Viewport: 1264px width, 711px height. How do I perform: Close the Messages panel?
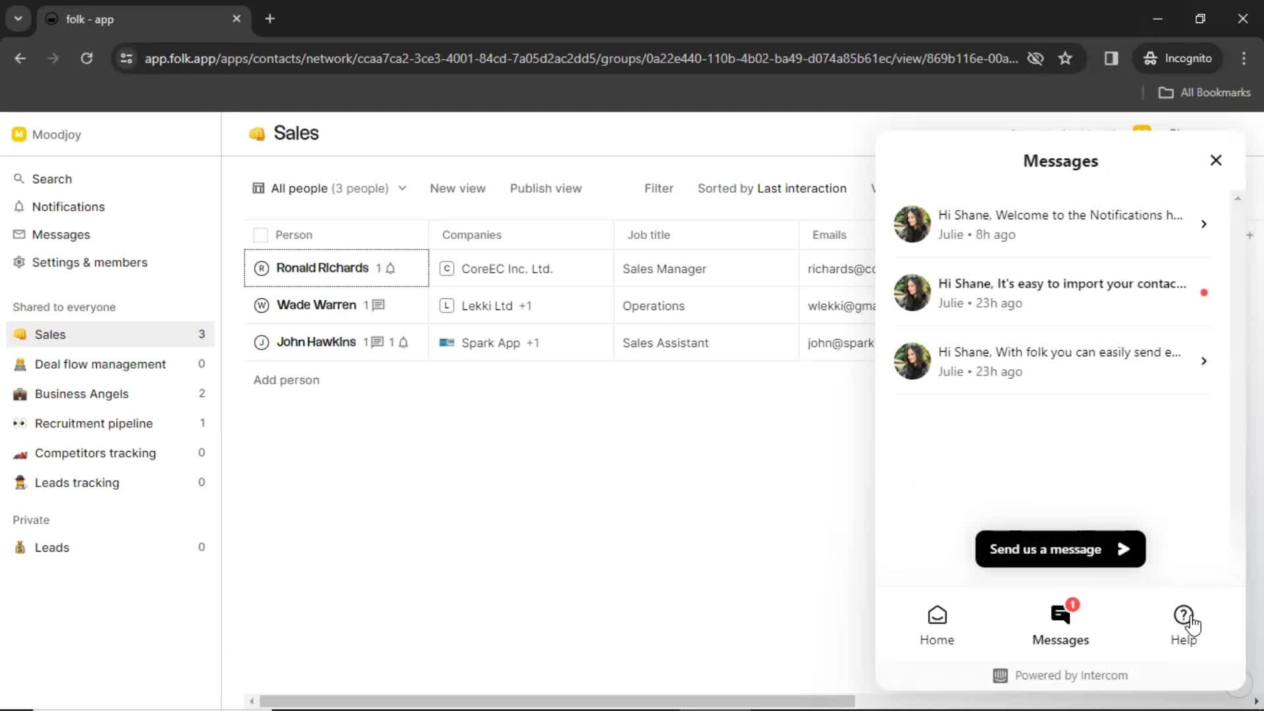(1216, 161)
